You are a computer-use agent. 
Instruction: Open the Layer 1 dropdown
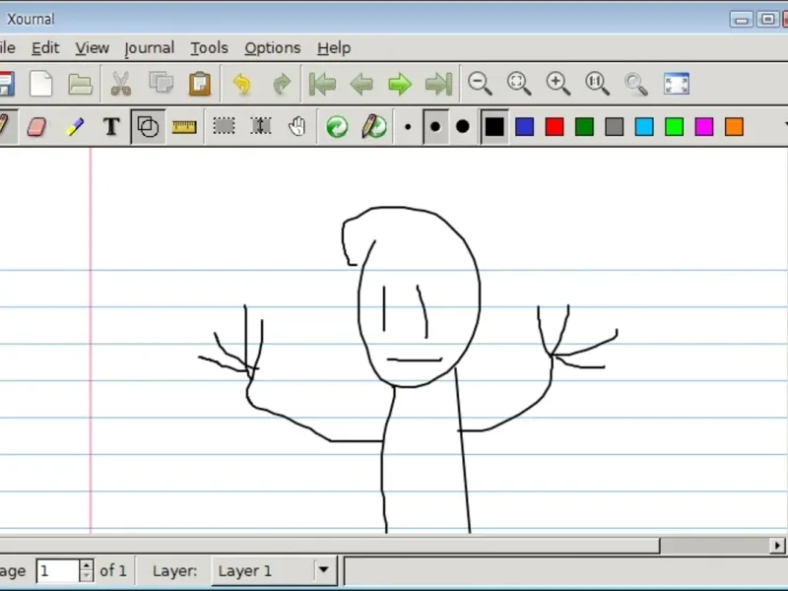point(274,570)
